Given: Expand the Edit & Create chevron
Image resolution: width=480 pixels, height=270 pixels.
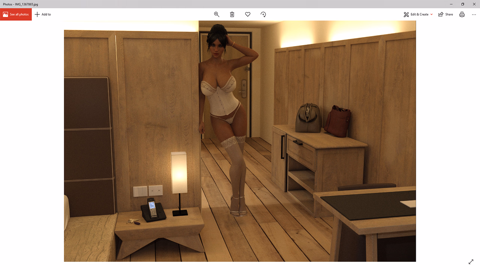Looking at the screenshot, I should coord(432,14).
